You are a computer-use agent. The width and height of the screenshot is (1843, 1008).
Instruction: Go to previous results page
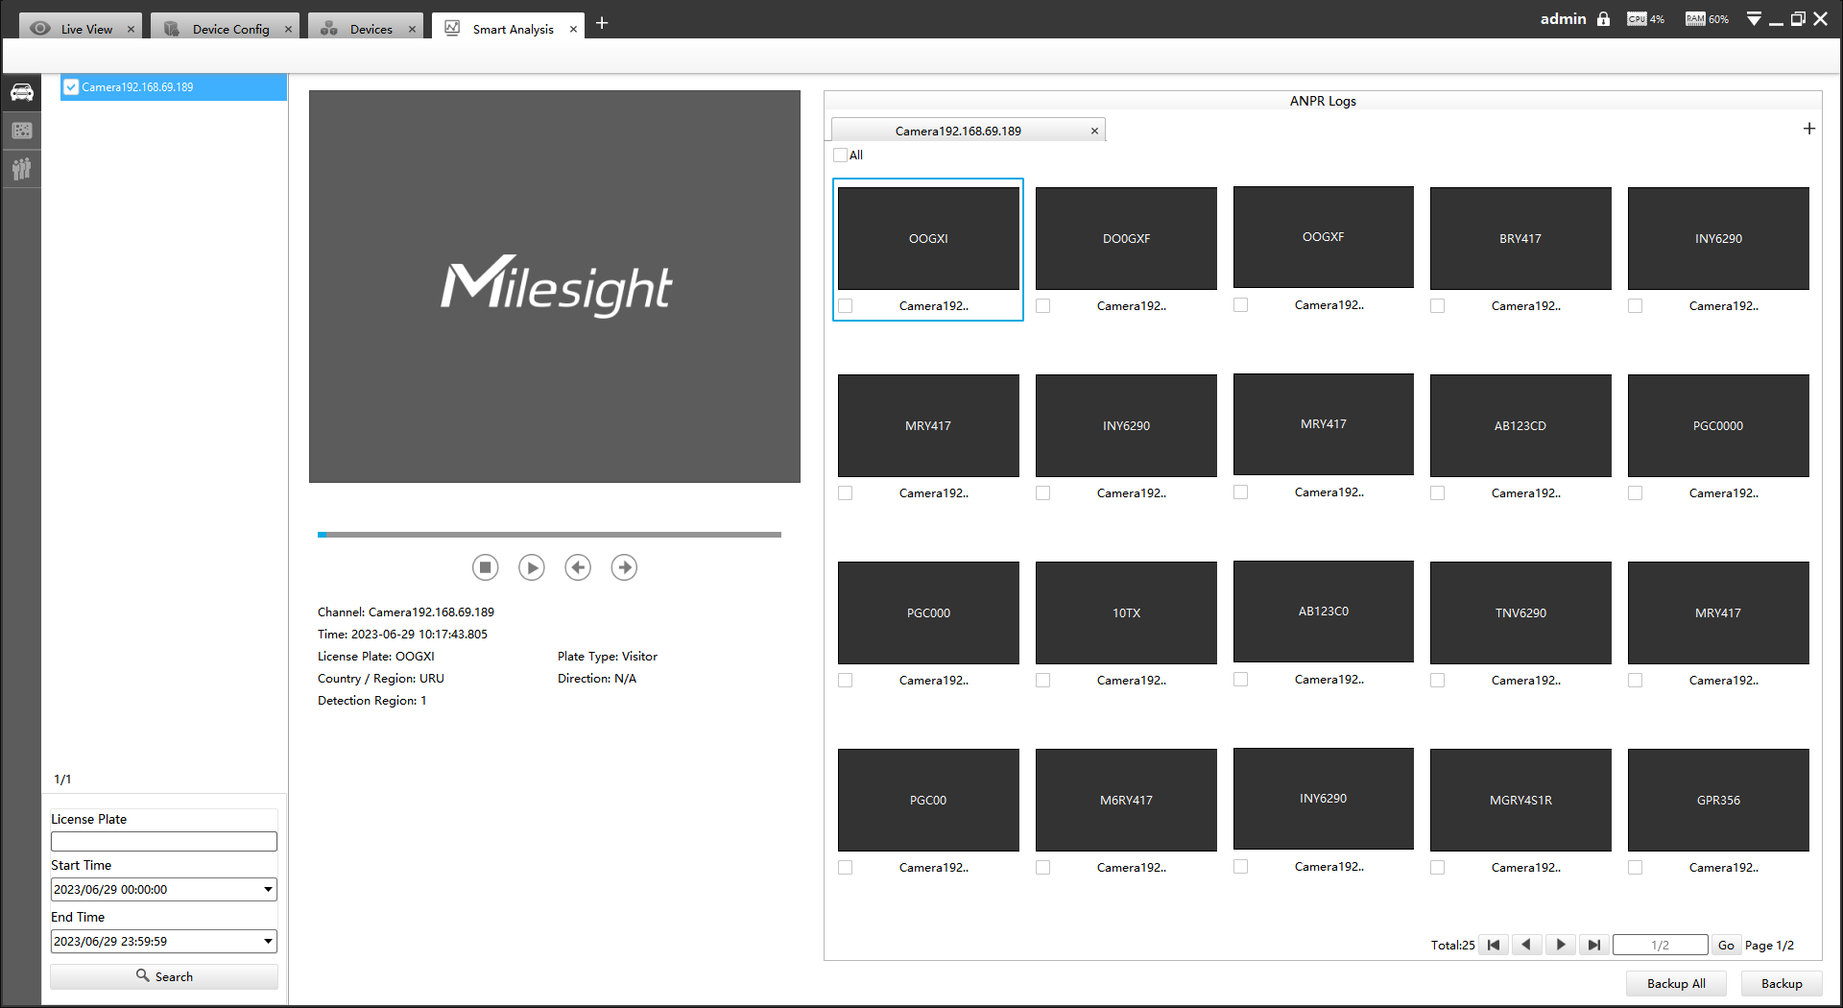(x=1526, y=945)
